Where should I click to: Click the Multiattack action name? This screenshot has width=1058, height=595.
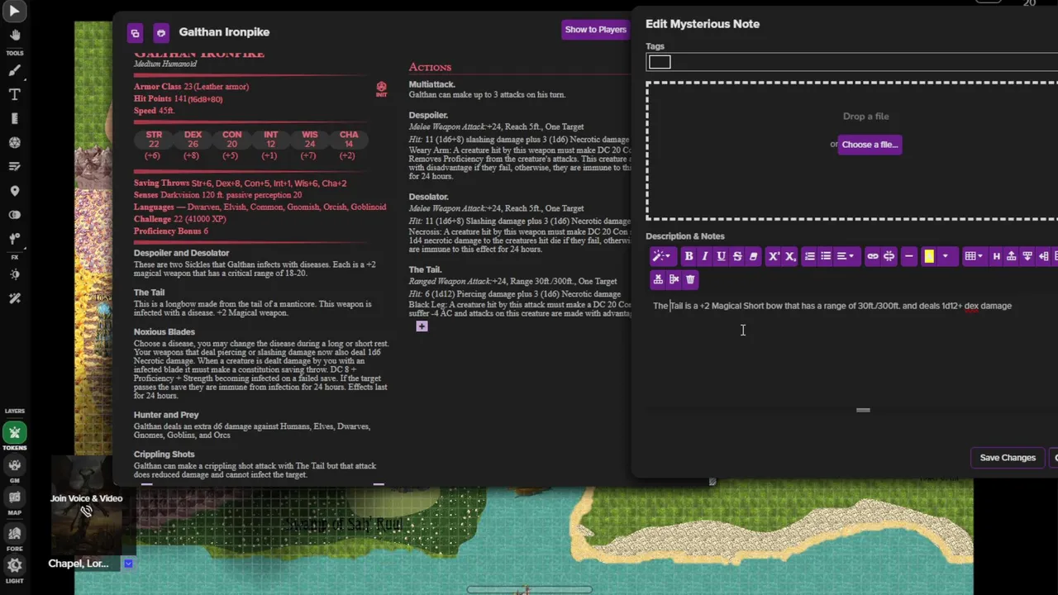click(431, 84)
